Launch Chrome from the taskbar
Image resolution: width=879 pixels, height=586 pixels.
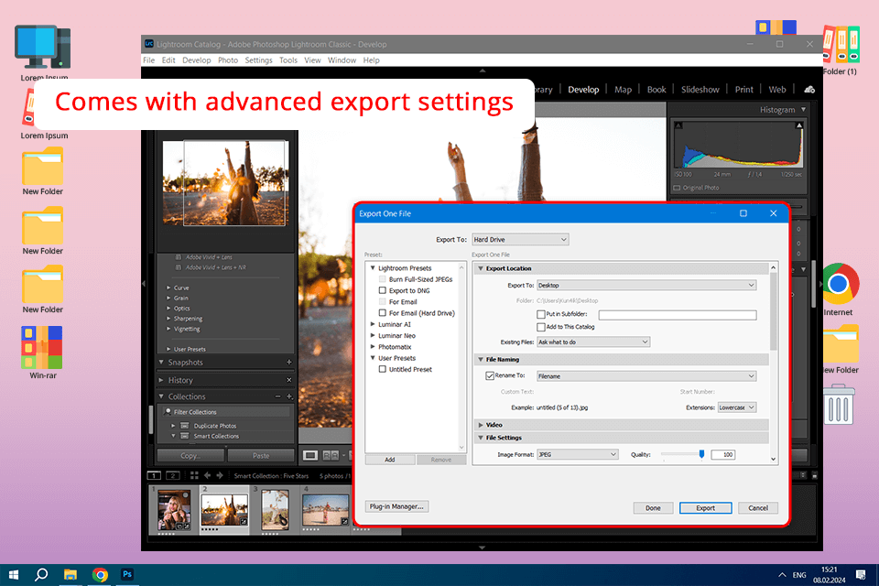pos(100,575)
